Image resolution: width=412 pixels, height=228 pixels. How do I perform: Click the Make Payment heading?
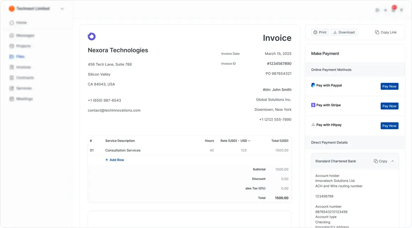pyautogui.click(x=325, y=53)
